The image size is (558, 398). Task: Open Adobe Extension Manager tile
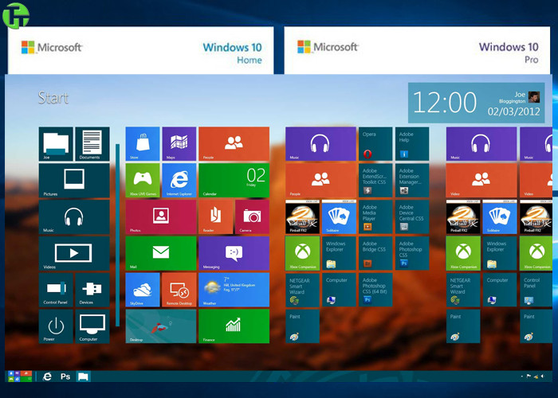click(412, 181)
